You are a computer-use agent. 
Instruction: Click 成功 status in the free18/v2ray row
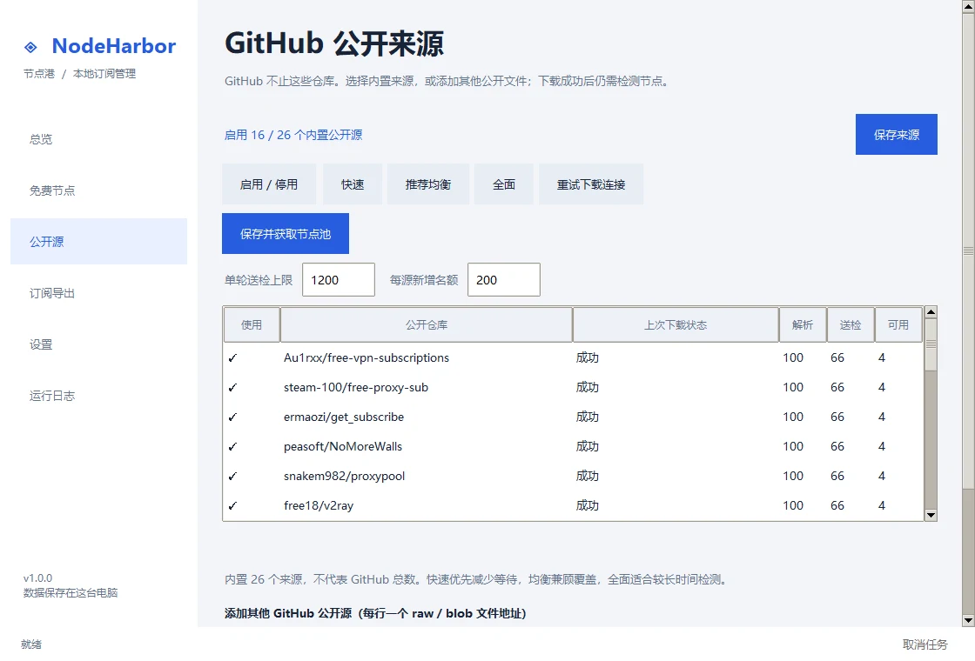[x=587, y=505]
